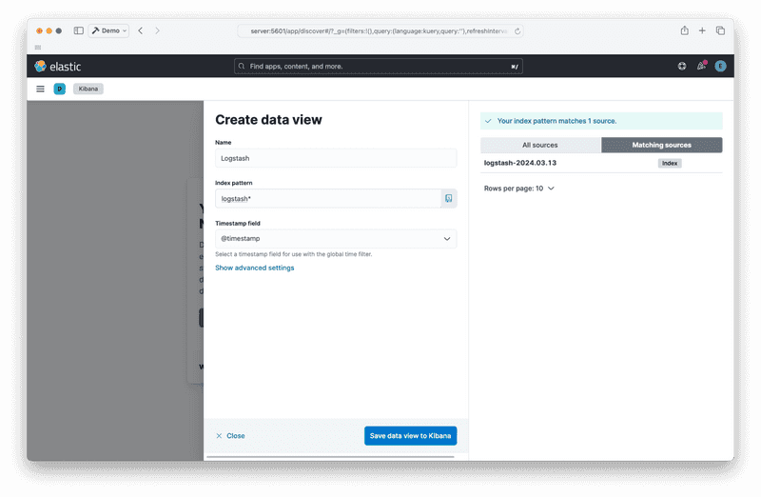Screen dimensions: 761x497
Task: Click the space selector 'D' badge
Action: tap(60, 89)
